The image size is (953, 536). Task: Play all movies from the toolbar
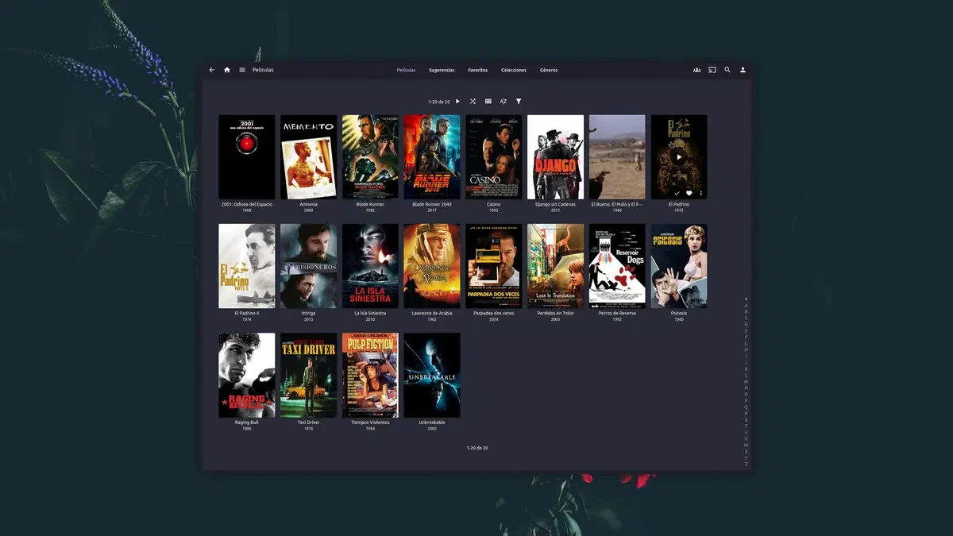[457, 102]
